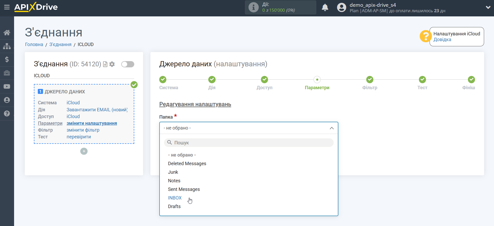Viewport: 494px width, 226px height.
Task: Open the briefcase icon in sidebar
Action: coord(7,73)
